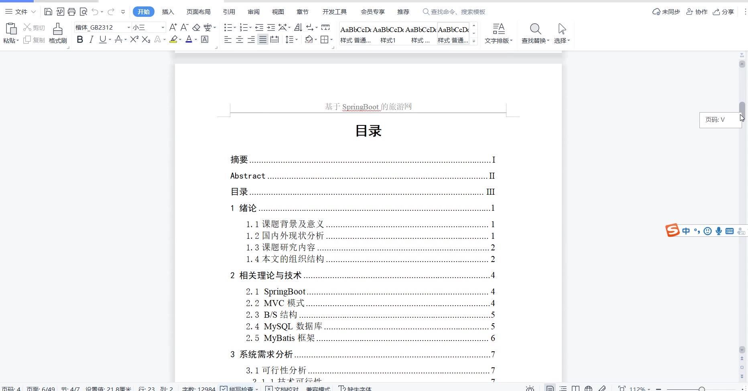Expand the styles gallery
The height and width of the screenshot is (391, 748).
(474, 41)
